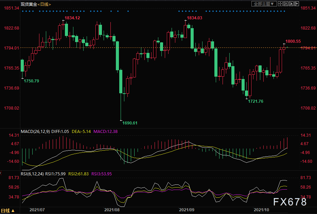The height and width of the screenshot is (214, 317).
Task: Click the 1834.12 high price label
Action: 72,18
